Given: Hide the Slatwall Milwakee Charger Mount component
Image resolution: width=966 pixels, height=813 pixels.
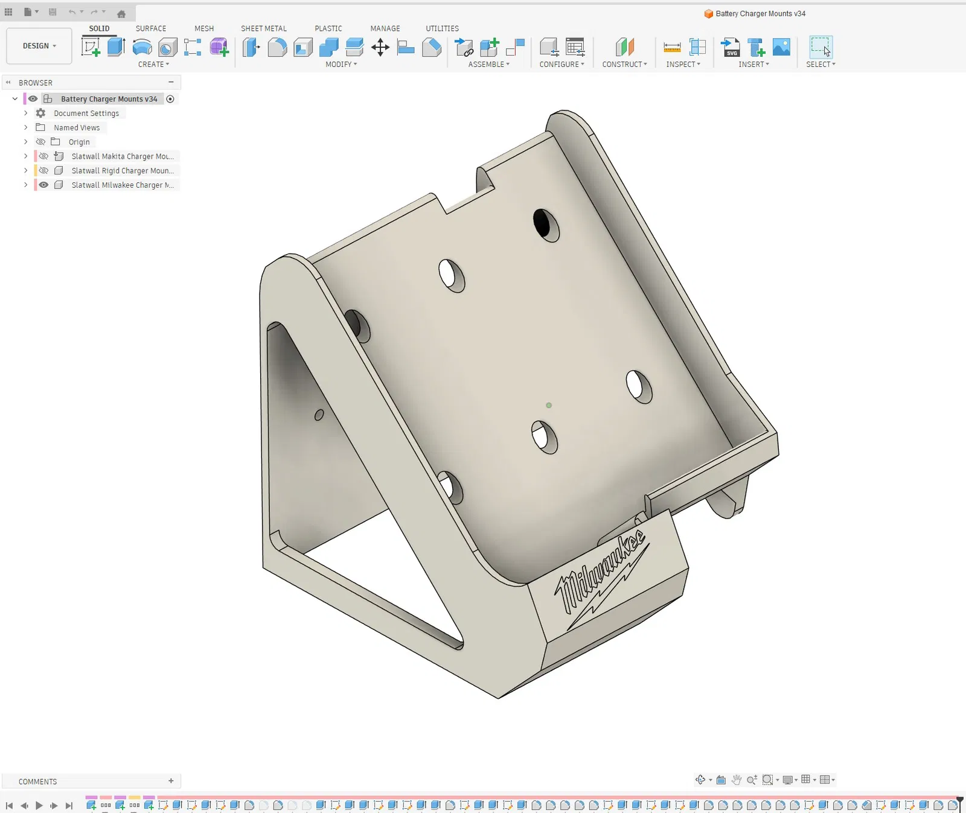Looking at the screenshot, I should [43, 185].
